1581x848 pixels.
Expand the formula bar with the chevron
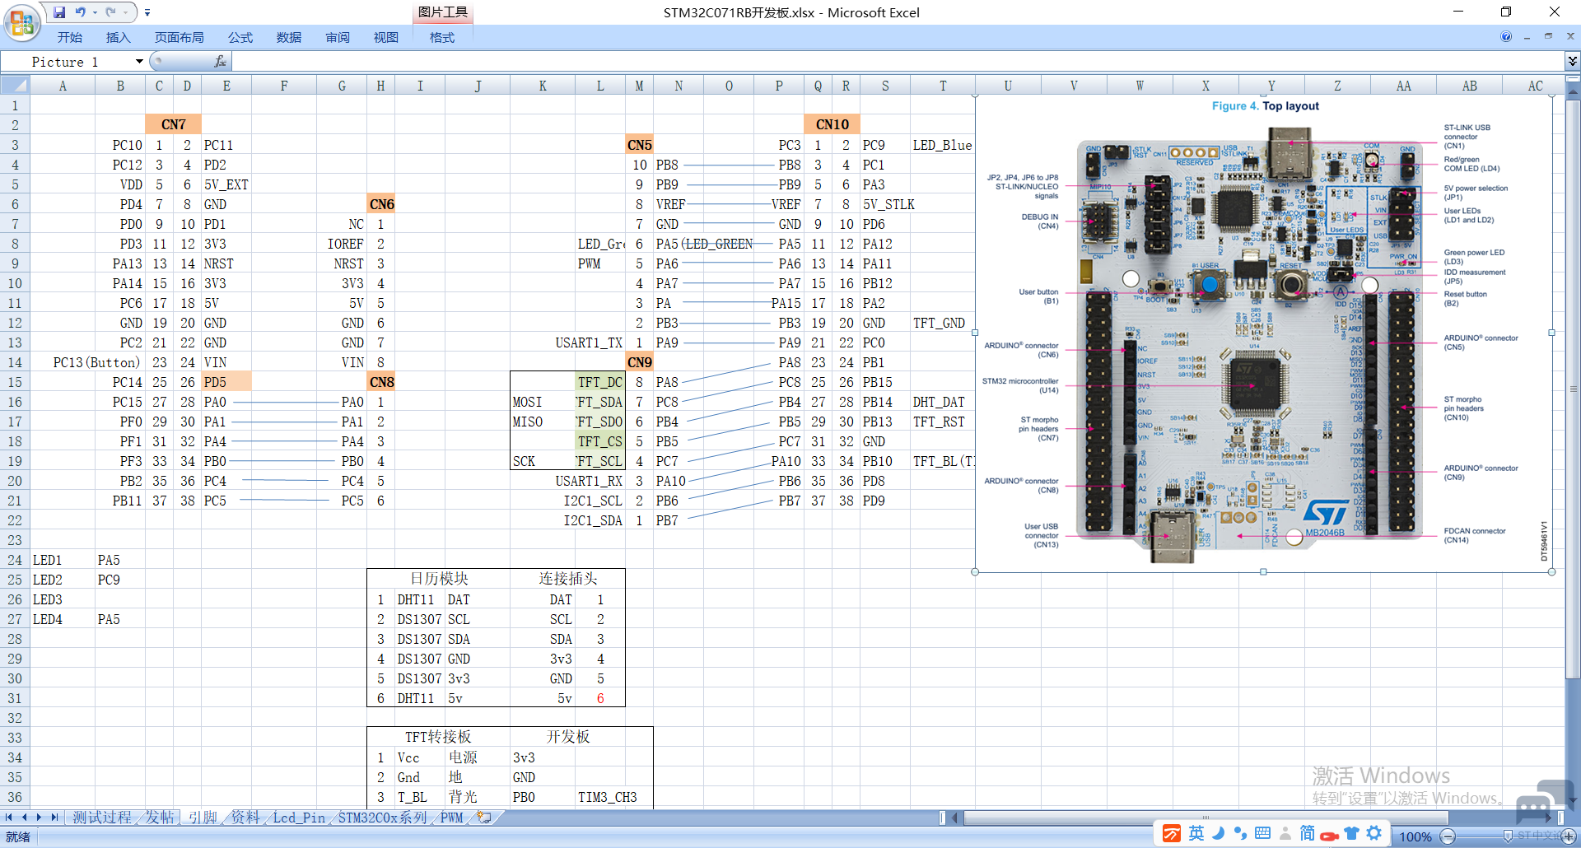1573,61
